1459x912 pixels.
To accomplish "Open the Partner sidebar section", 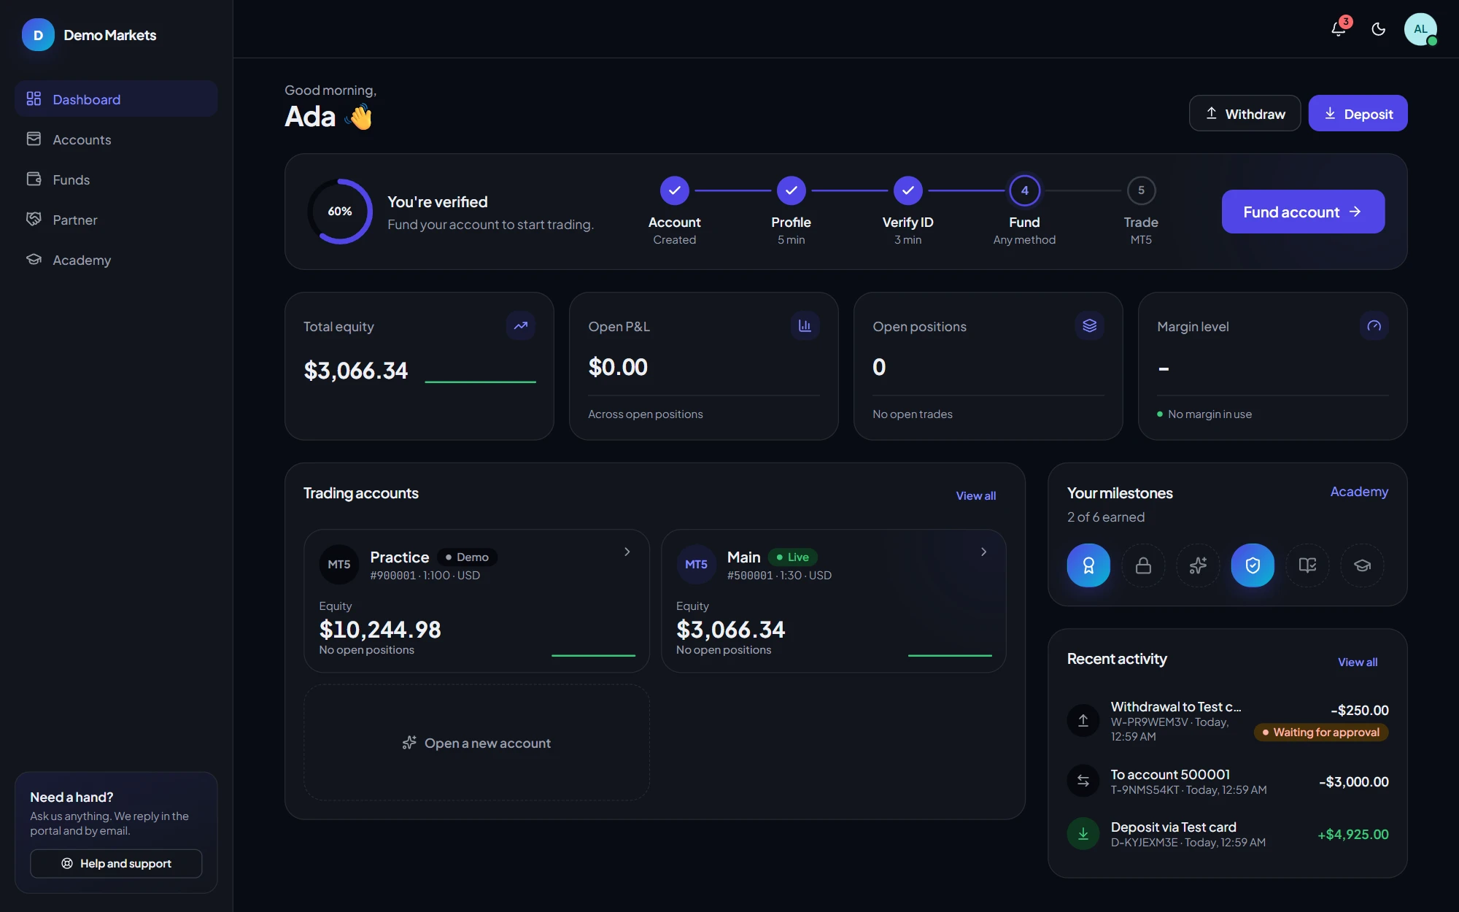I will click(116, 220).
